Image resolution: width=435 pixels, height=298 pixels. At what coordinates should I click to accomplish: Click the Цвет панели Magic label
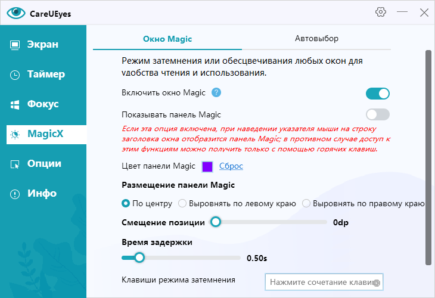[x=159, y=166]
